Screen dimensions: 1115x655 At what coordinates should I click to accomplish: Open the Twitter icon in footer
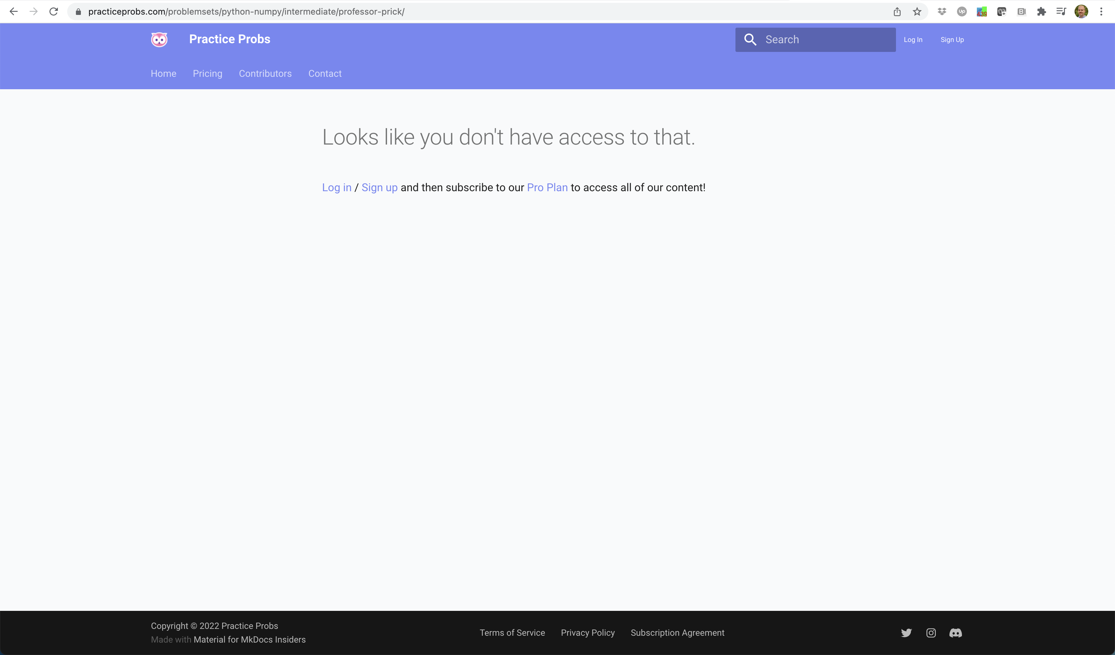pyautogui.click(x=906, y=633)
